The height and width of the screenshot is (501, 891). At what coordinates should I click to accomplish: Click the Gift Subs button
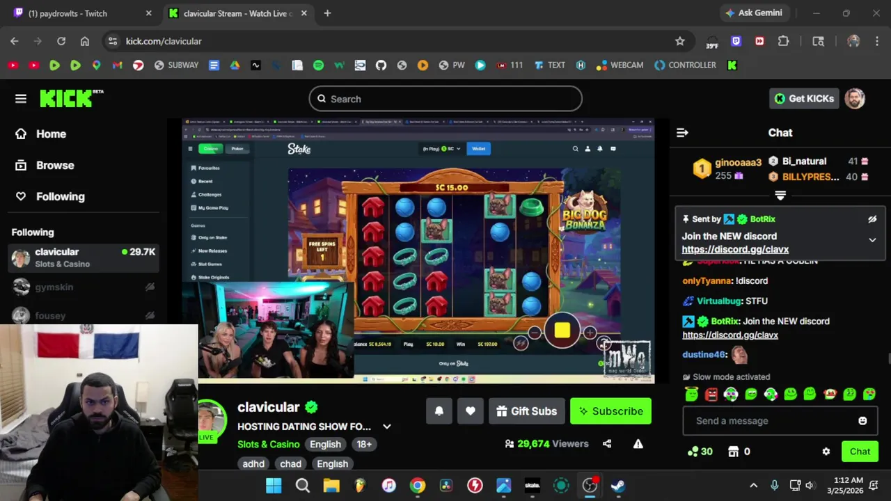[526, 411]
